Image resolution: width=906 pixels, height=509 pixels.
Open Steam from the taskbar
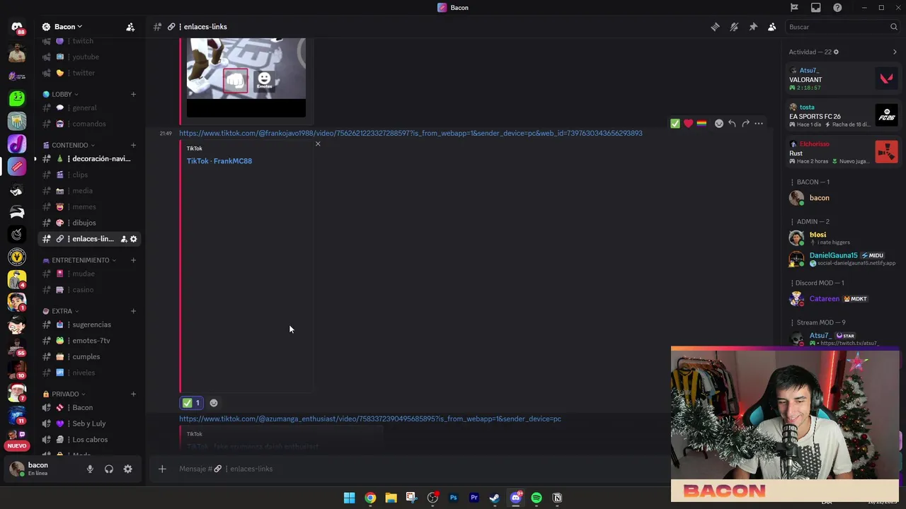pyautogui.click(x=494, y=498)
